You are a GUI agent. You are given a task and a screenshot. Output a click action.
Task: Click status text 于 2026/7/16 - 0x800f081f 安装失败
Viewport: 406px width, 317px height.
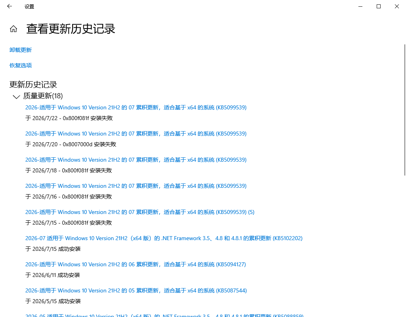(x=69, y=197)
